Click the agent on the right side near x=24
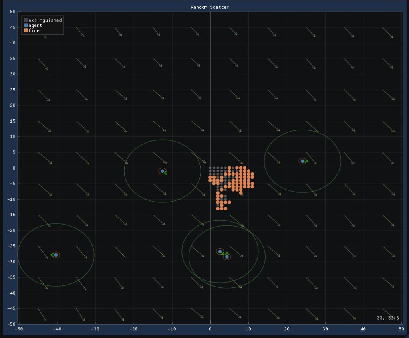 (302, 161)
